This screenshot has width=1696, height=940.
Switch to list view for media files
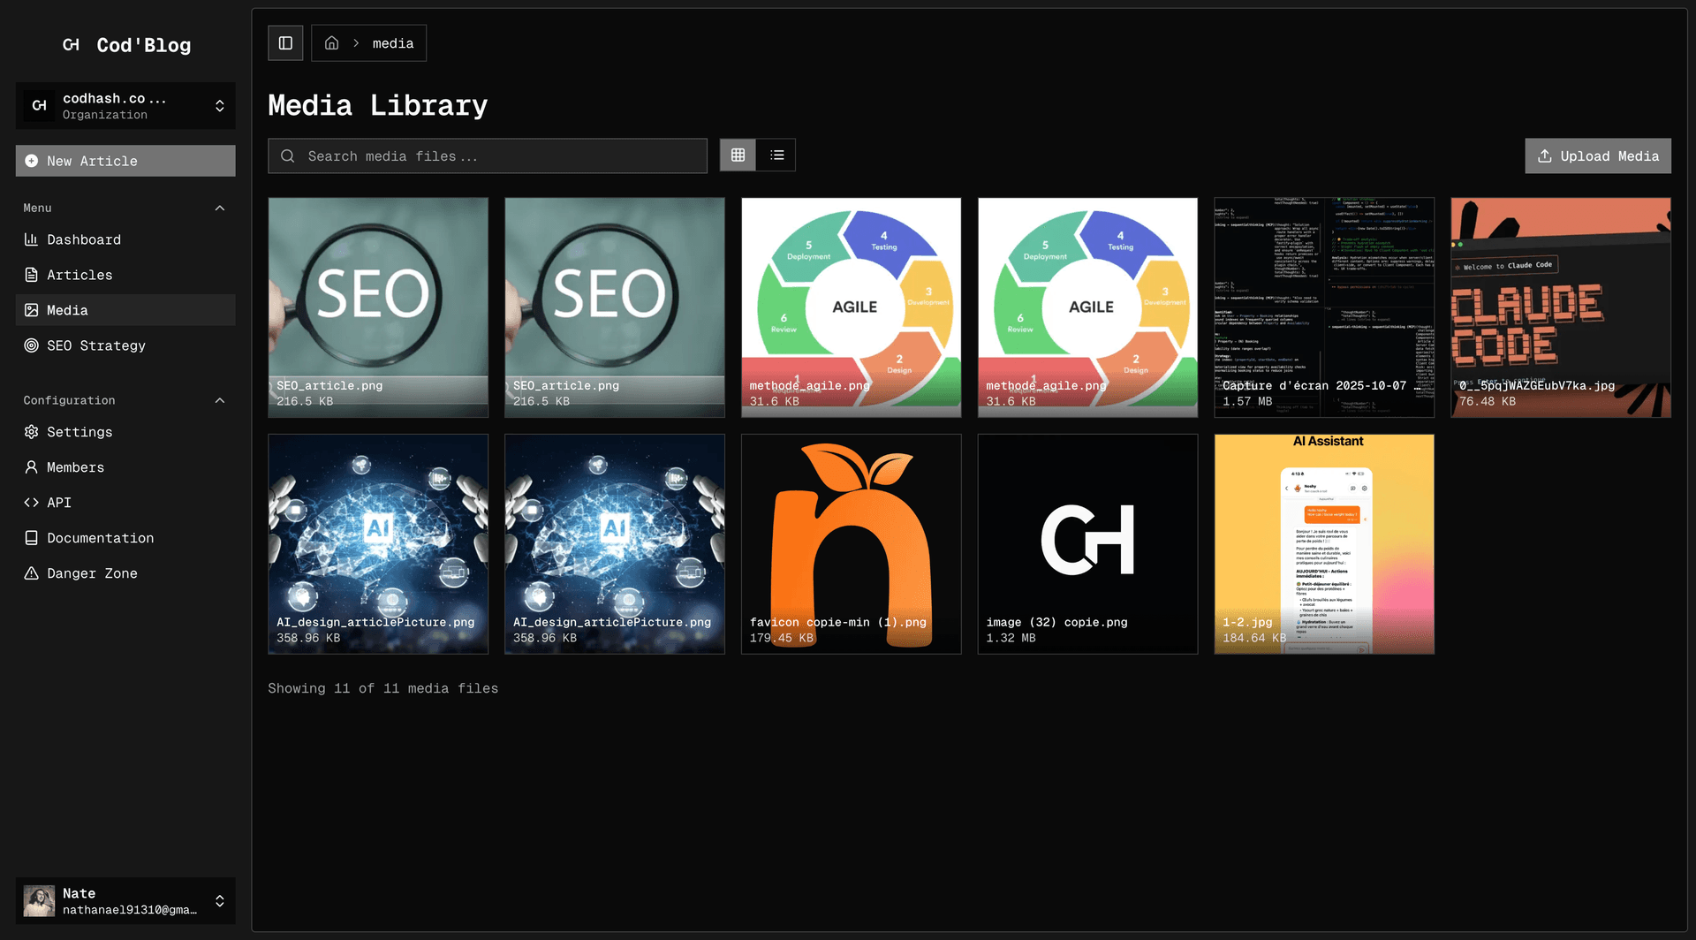click(776, 155)
